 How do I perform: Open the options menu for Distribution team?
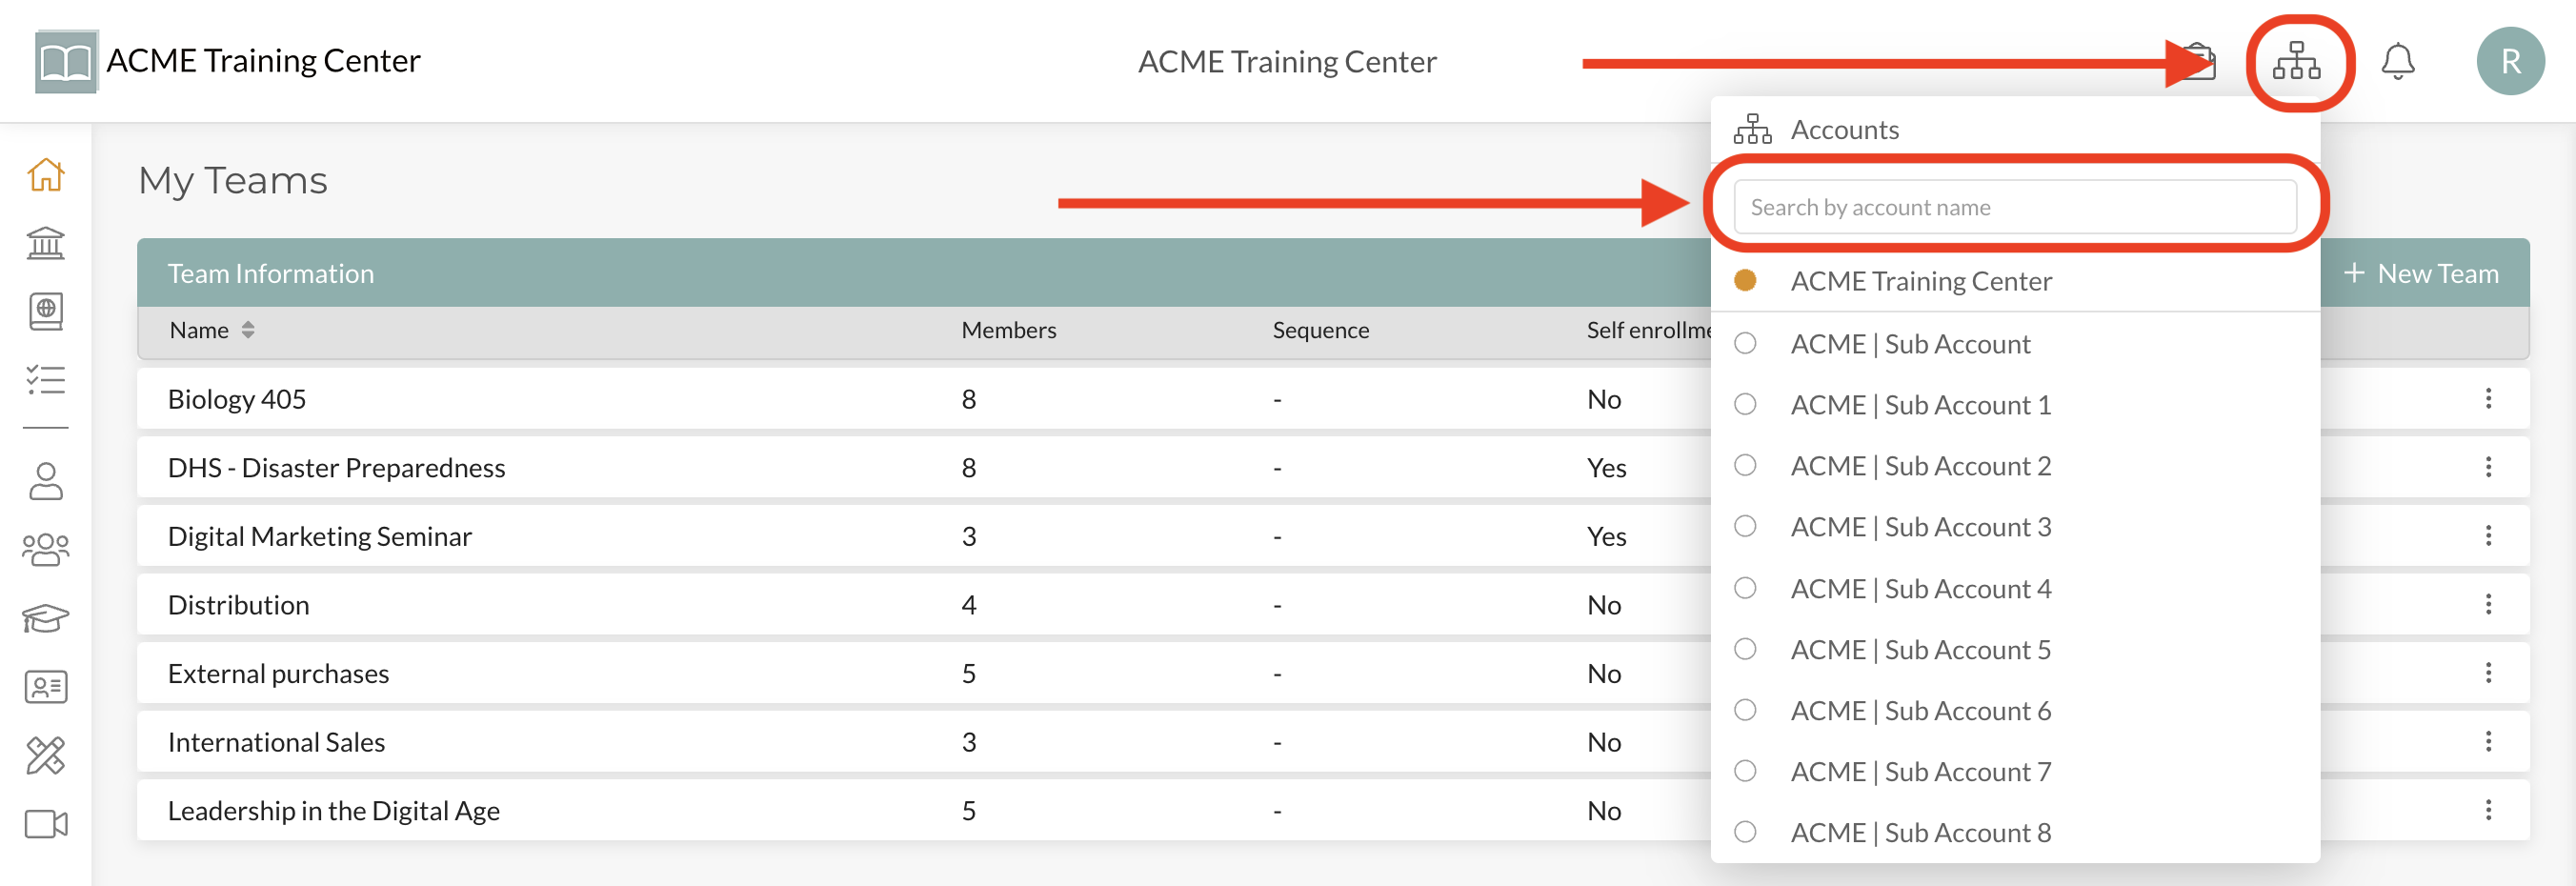tap(2488, 604)
